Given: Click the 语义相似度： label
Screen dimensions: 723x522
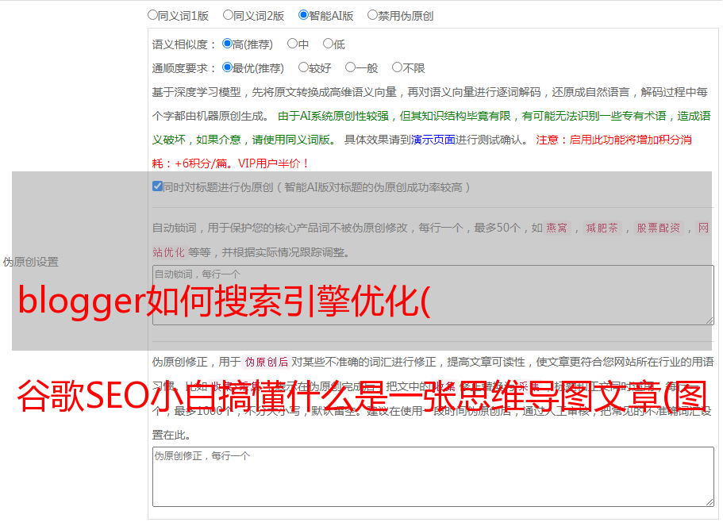Looking at the screenshot, I should pos(184,44).
